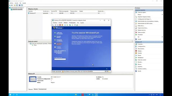
Task: Click the Enhanced Session icon in VM toolbar
Action: 75,25
